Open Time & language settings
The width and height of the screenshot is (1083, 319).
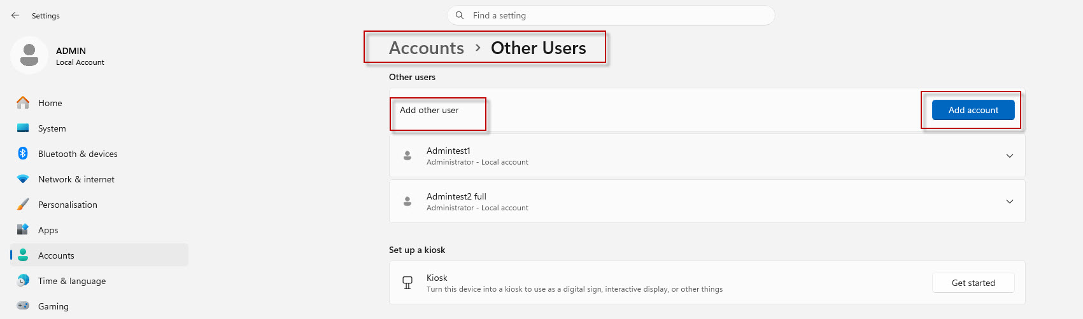point(99,280)
